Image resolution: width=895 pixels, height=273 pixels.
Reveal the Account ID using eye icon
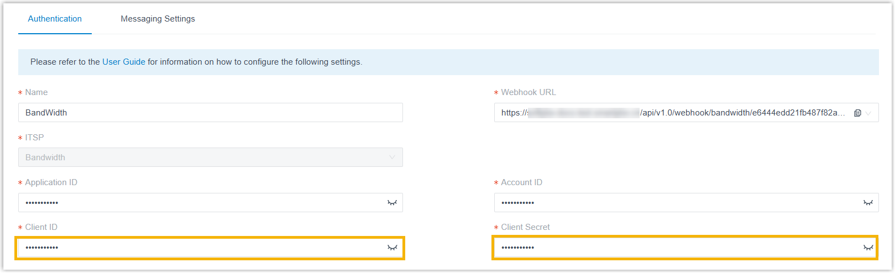coord(868,203)
